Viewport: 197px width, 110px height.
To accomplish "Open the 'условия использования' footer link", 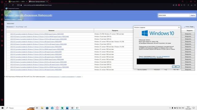I will click(x=68, y=77).
